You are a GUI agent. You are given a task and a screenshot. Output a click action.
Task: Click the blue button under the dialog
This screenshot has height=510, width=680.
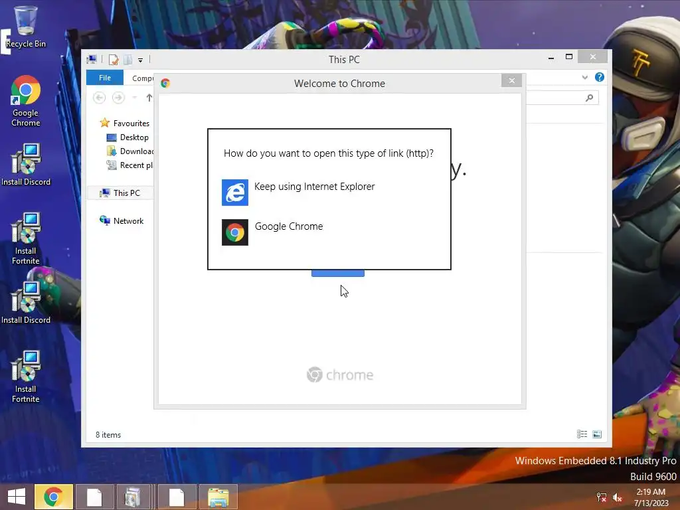tap(338, 273)
